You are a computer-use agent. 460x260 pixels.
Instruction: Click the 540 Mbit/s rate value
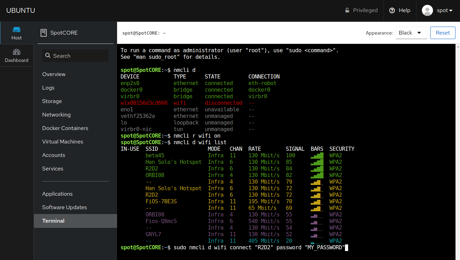coord(264,221)
